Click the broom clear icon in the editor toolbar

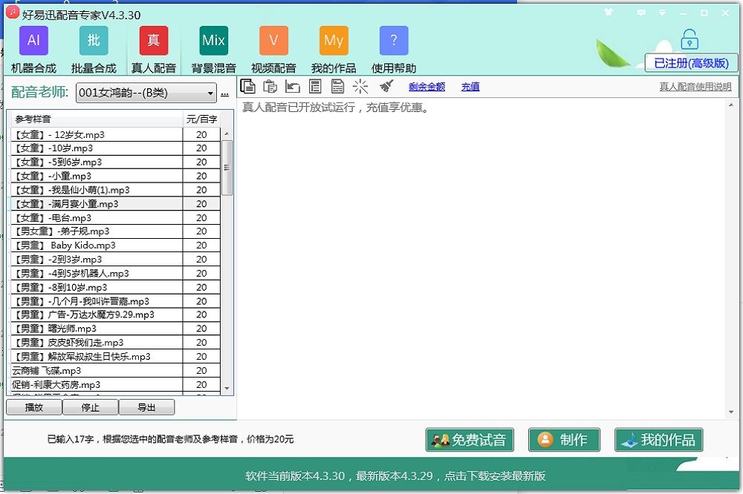tap(386, 86)
